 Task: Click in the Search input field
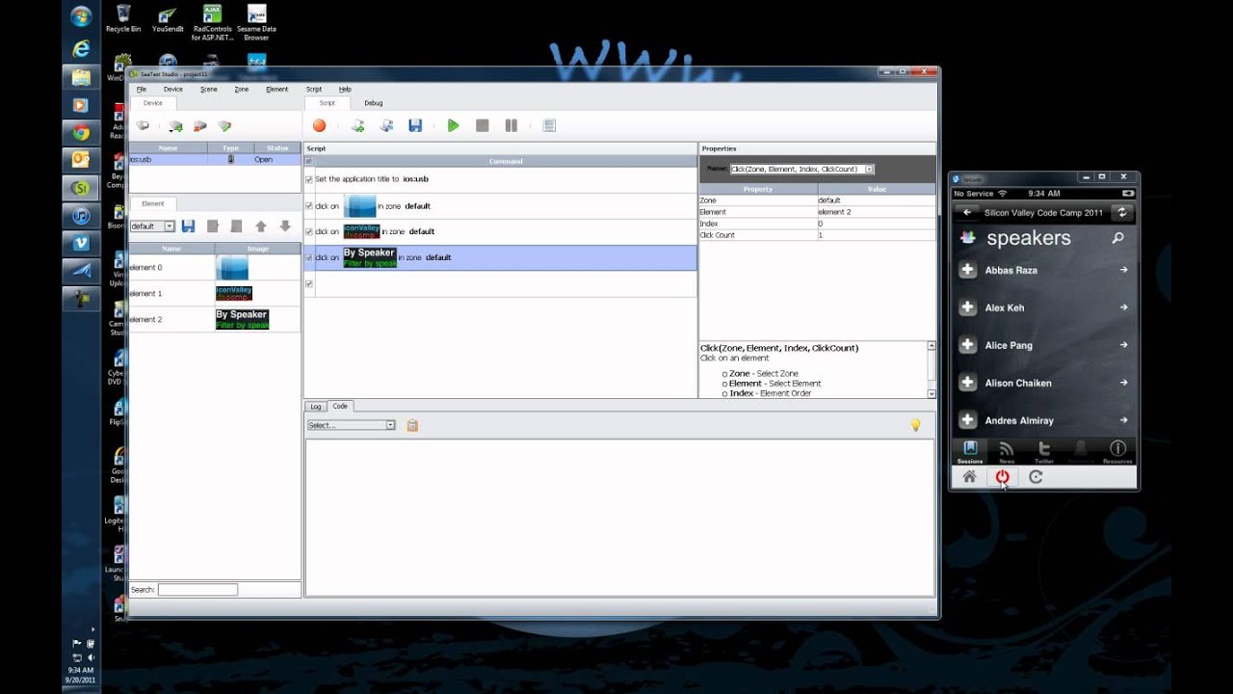tap(197, 589)
